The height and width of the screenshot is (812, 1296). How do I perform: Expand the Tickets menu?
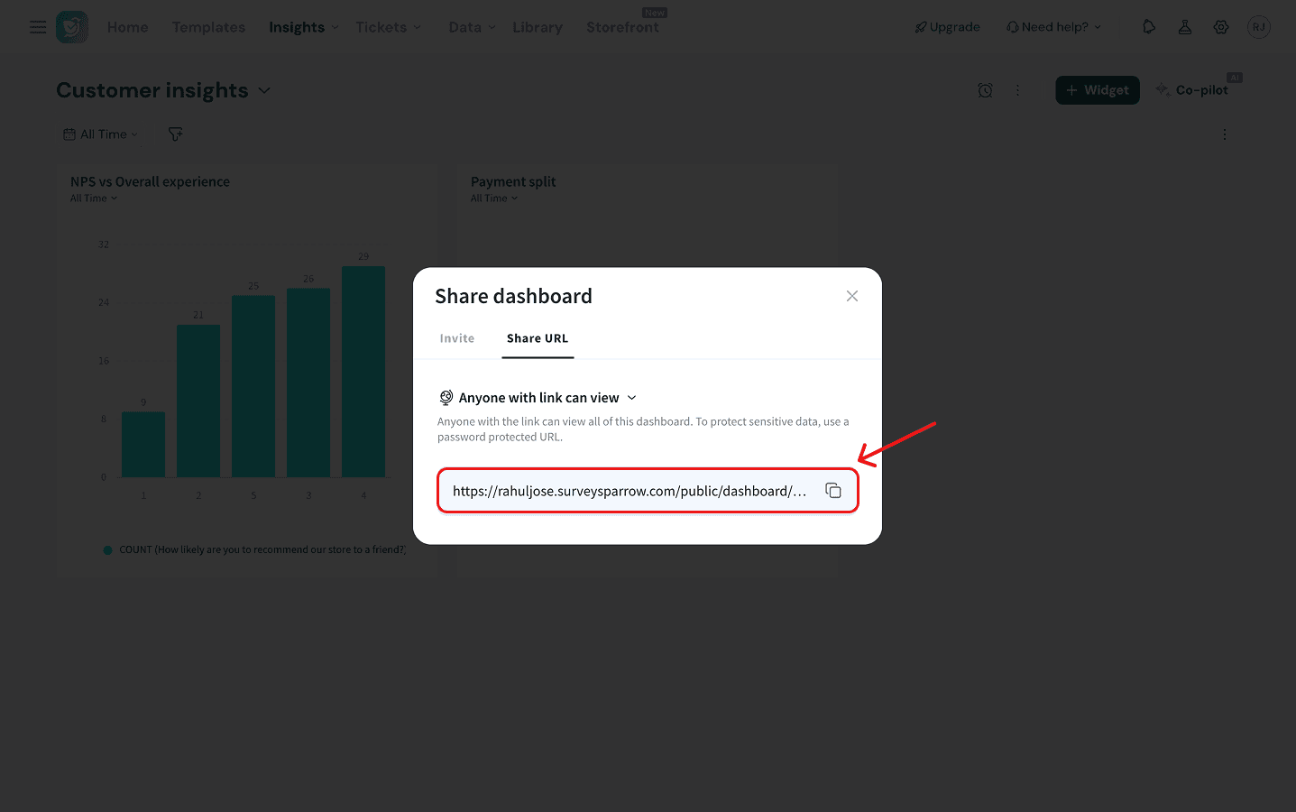click(x=389, y=27)
